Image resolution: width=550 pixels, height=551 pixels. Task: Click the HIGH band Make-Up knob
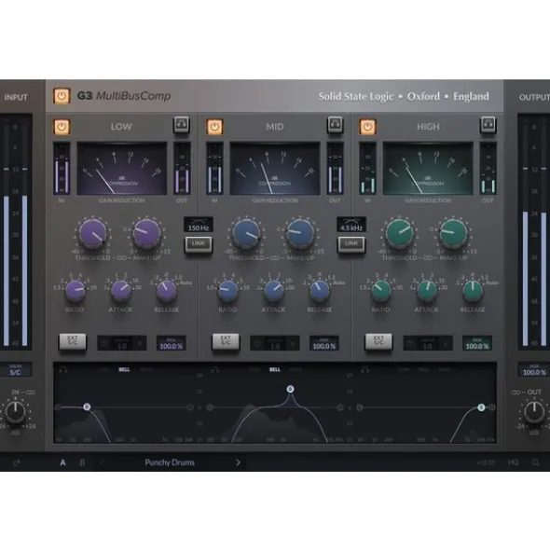pos(453,233)
